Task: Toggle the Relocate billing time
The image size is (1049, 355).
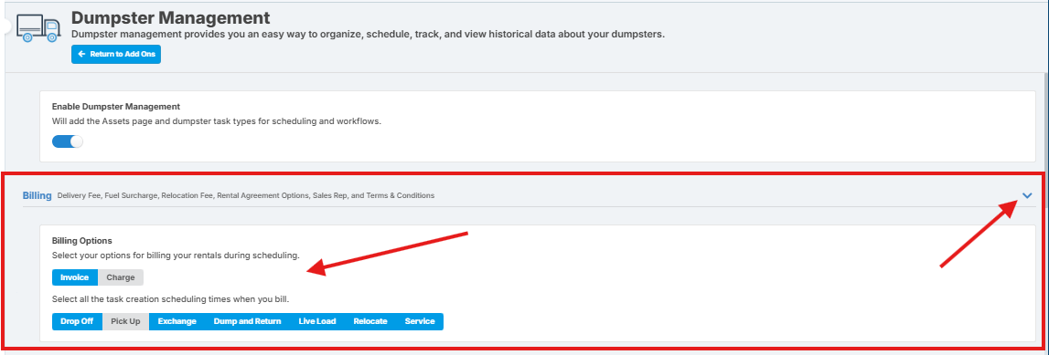Action: pyautogui.click(x=370, y=321)
